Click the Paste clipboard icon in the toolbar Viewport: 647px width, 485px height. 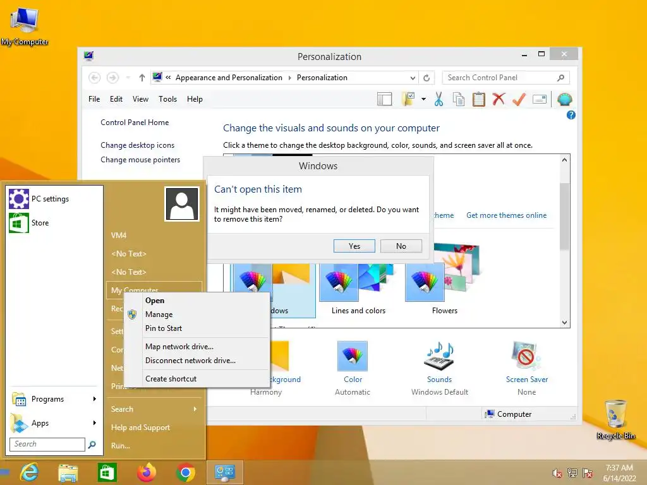coord(479,99)
